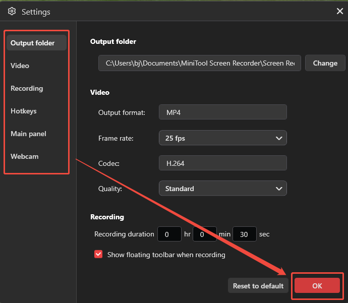Close the Settings dialog

(339, 11)
